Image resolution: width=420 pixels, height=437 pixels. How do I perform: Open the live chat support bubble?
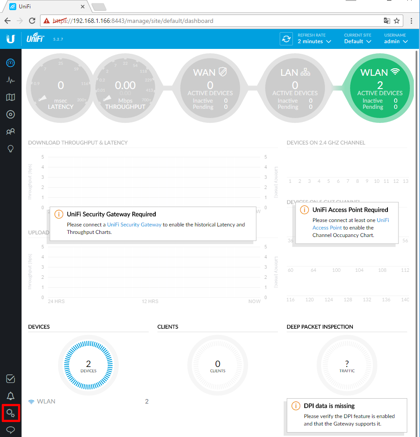pos(11,430)
